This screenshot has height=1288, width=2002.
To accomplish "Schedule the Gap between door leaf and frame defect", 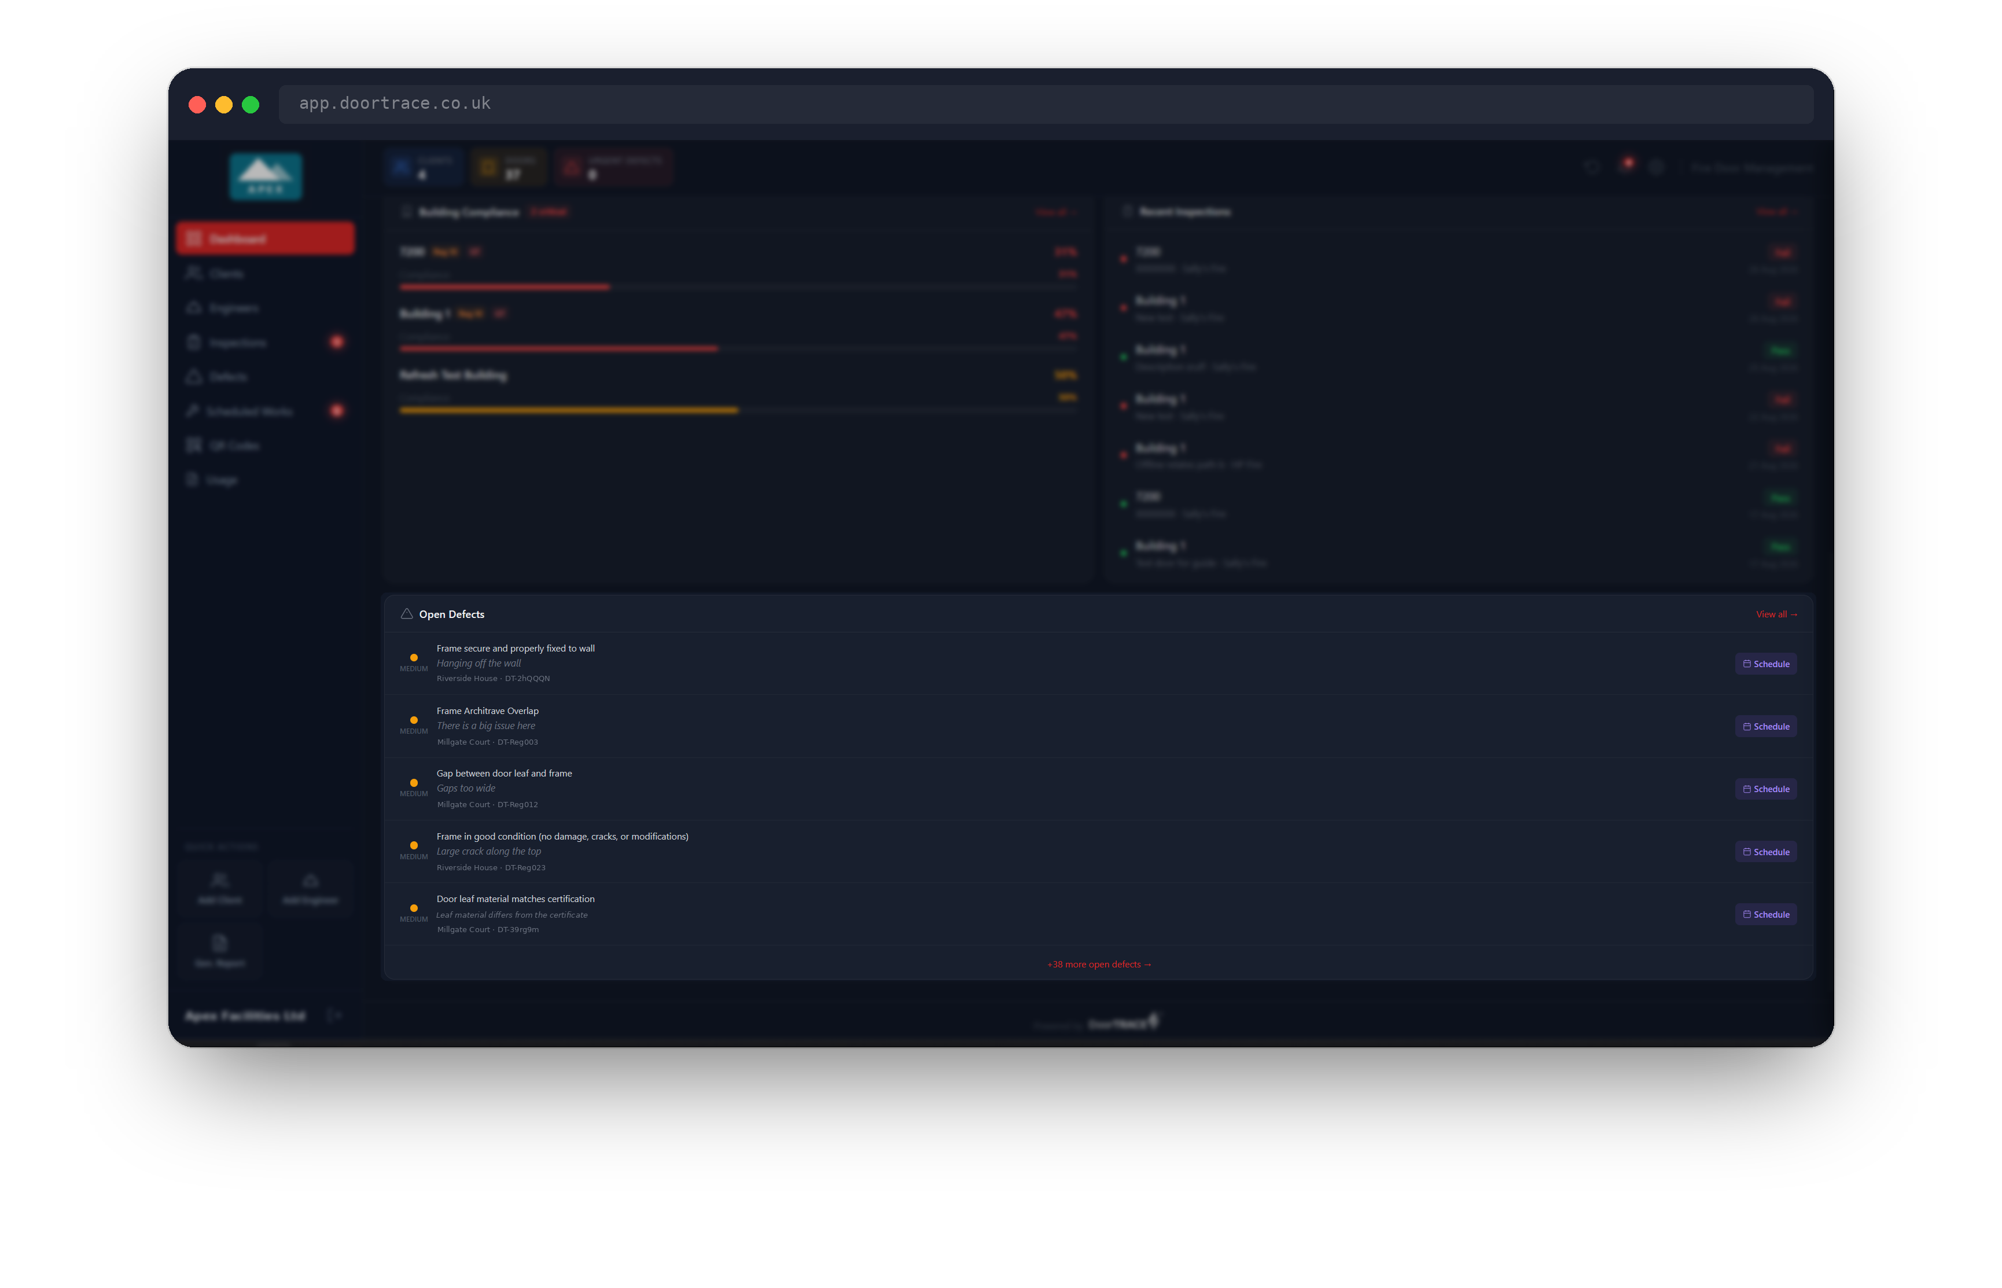I will 1765,789.
